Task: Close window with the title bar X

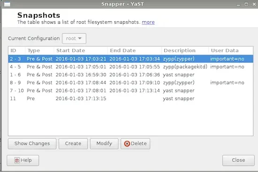Action: tap(254, 4)
